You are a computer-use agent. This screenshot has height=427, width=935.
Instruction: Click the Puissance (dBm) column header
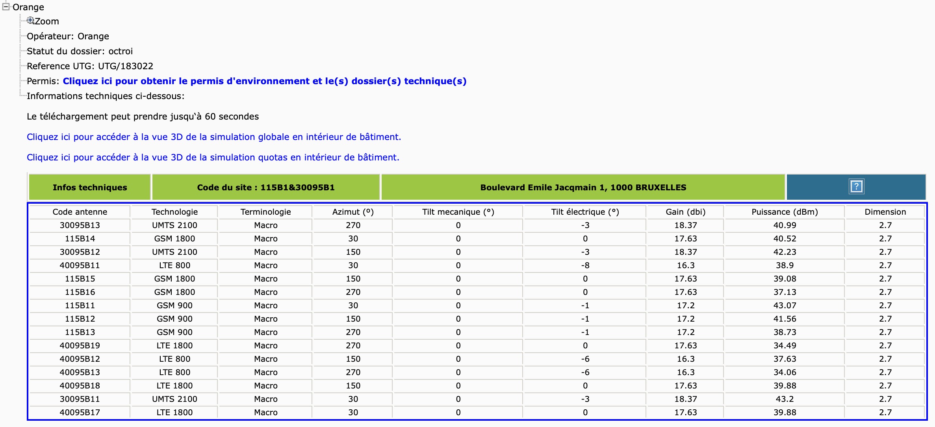pos(785,212)
